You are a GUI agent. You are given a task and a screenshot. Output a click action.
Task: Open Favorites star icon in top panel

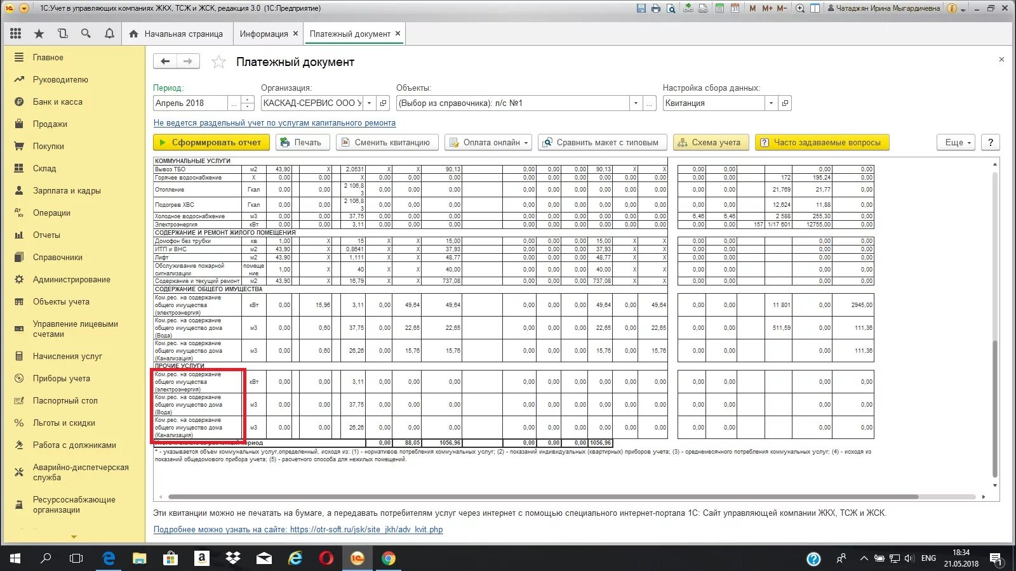pyautogui.click(x=39, y=34)
